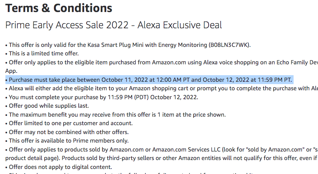This screenshot has height=174, width=318.
Task: Click the limited time offer line
Action: tap(42, 53)
